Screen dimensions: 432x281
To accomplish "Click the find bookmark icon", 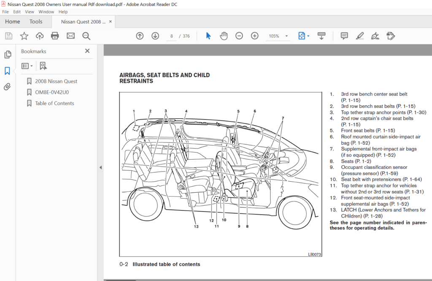I will point(43,65).
